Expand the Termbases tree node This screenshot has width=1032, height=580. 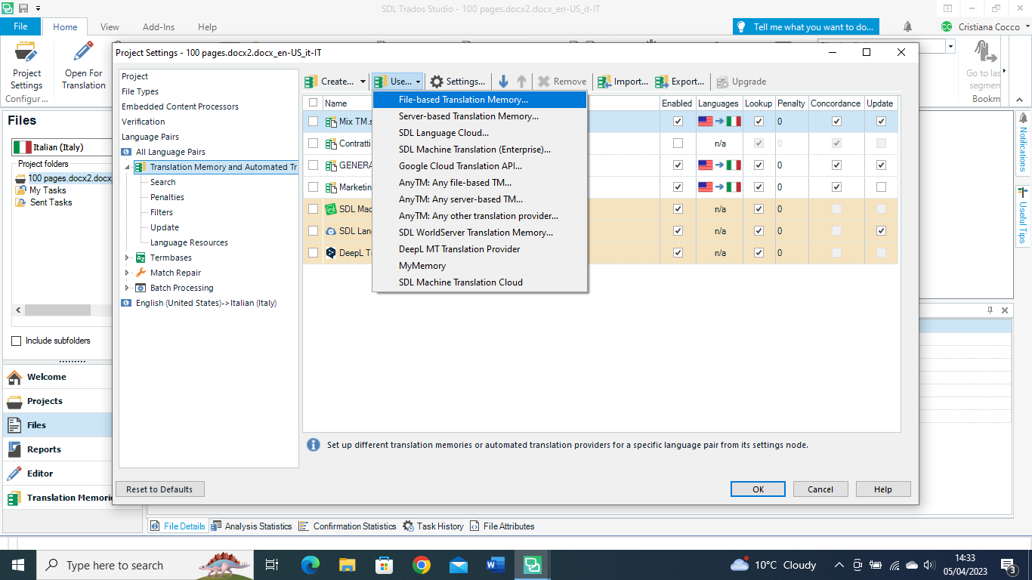[x=127, y=258]
